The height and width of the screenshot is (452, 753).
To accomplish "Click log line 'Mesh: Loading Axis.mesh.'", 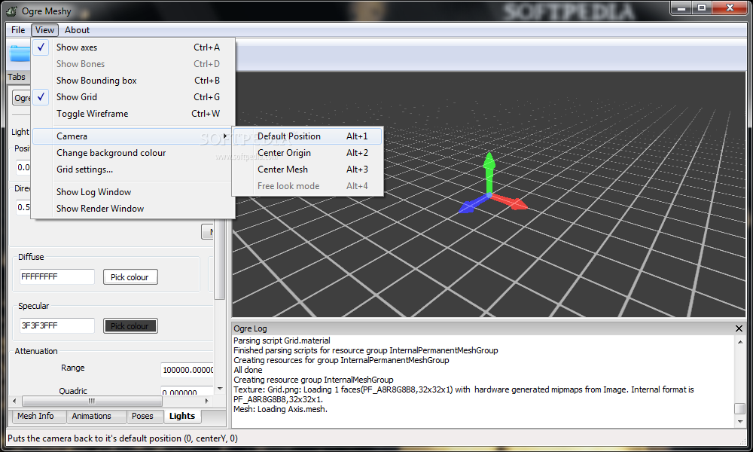I will pyautogui.click(x=280, y=409).
